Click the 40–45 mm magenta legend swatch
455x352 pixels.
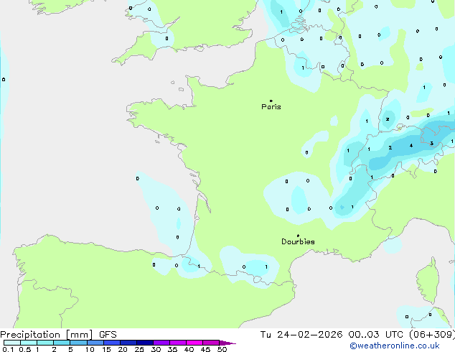pos(194,343)
